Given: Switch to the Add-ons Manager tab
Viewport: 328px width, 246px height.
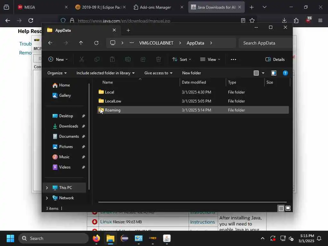Looking at the screenshot, I should [x=158, y=7].
